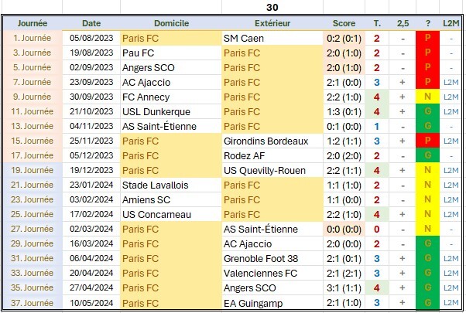Viewport: 466px width, 313px height.
Task: Click the L2M link on the Girondins Bordeaux row
Action: pos(451,141)
